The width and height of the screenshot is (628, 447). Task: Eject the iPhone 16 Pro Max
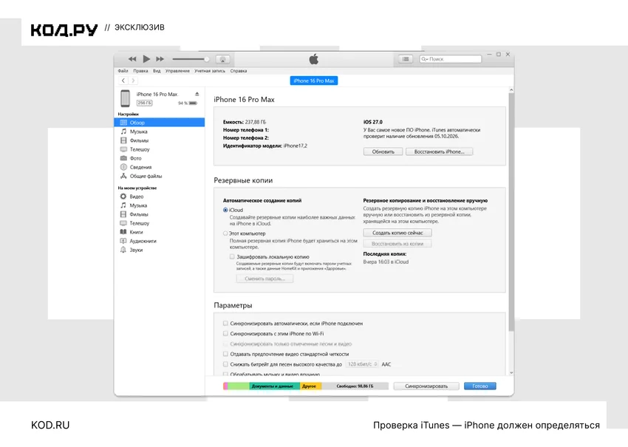[197, 94]
